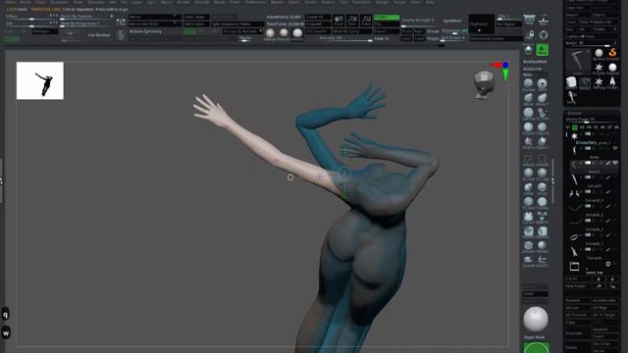
Task: Select the Move brush icon
Action: pos(528,98)
